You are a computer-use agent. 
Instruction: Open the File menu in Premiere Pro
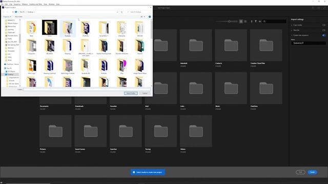coord(2,4)
